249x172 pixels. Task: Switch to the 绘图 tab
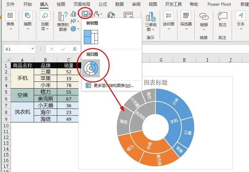61,4
